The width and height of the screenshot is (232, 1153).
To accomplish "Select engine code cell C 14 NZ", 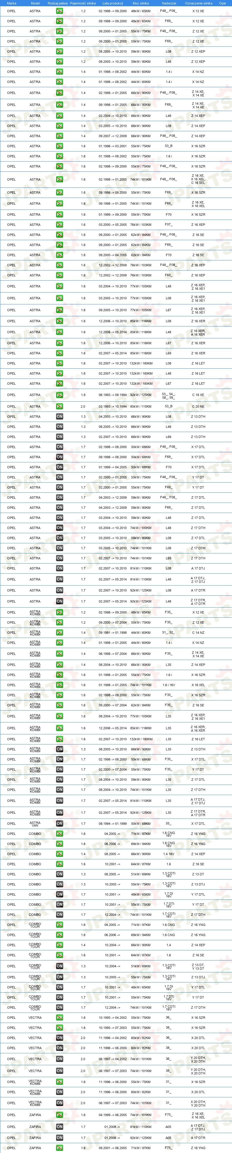I will coord(198,633).
